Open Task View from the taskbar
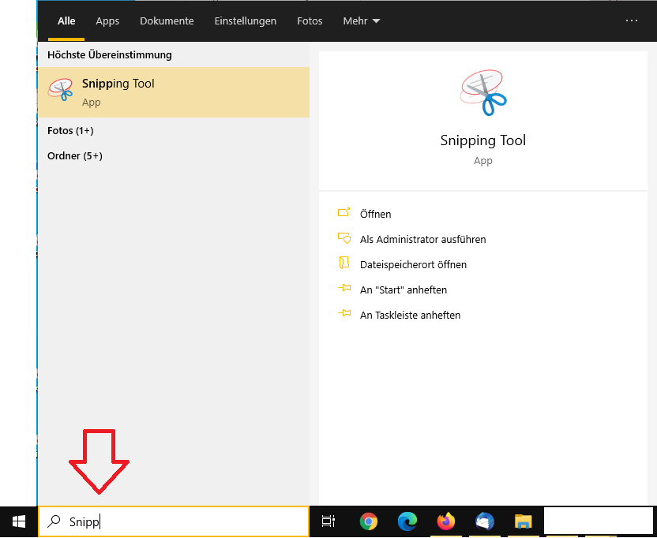The width and height of the screenshot is (657, 538). 328,521
